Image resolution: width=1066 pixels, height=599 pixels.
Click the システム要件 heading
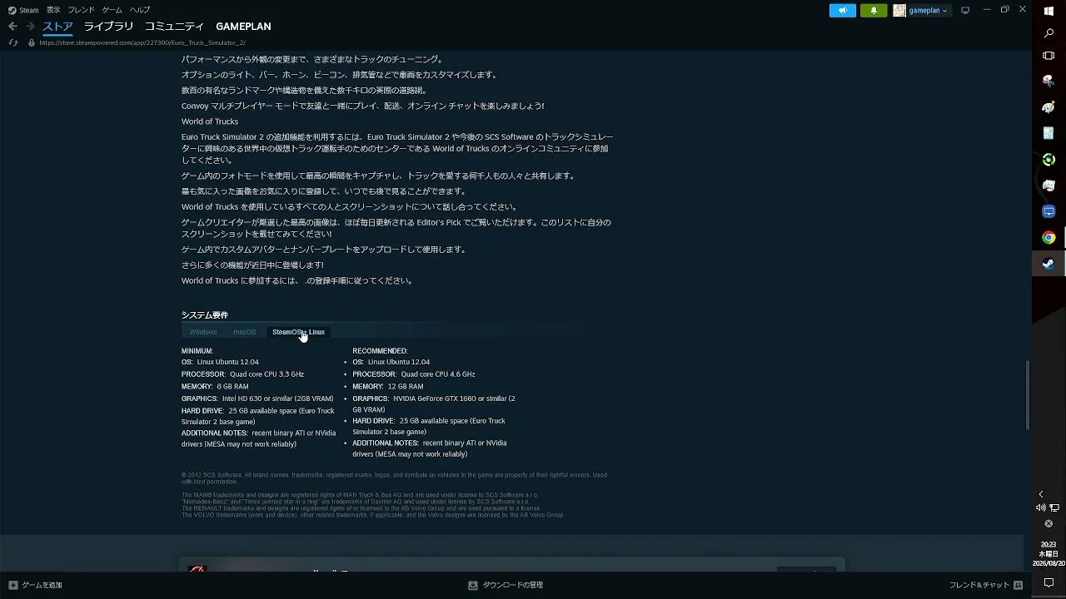pos(205,315)
